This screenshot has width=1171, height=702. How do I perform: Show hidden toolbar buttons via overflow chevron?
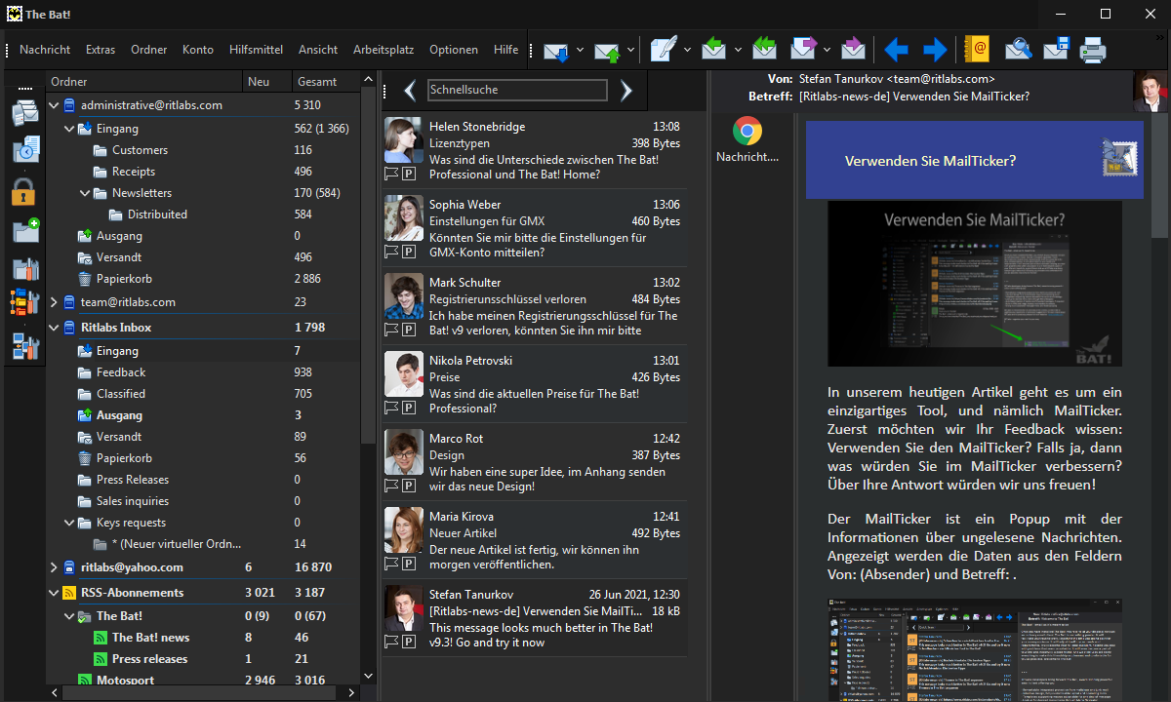pyautogui.click(x=1161, y=37)
